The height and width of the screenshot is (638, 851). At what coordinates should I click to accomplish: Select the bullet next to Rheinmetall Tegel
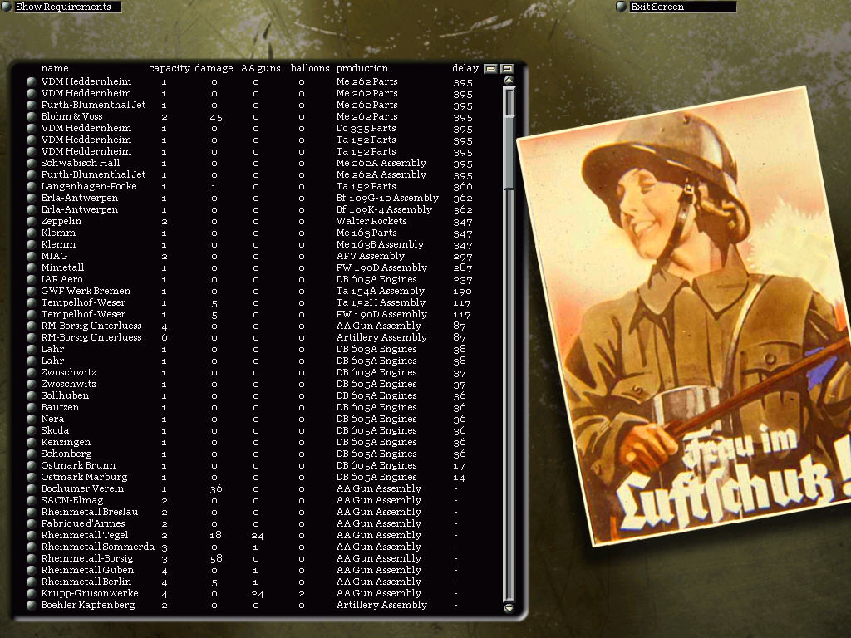(x=32, y=536)
